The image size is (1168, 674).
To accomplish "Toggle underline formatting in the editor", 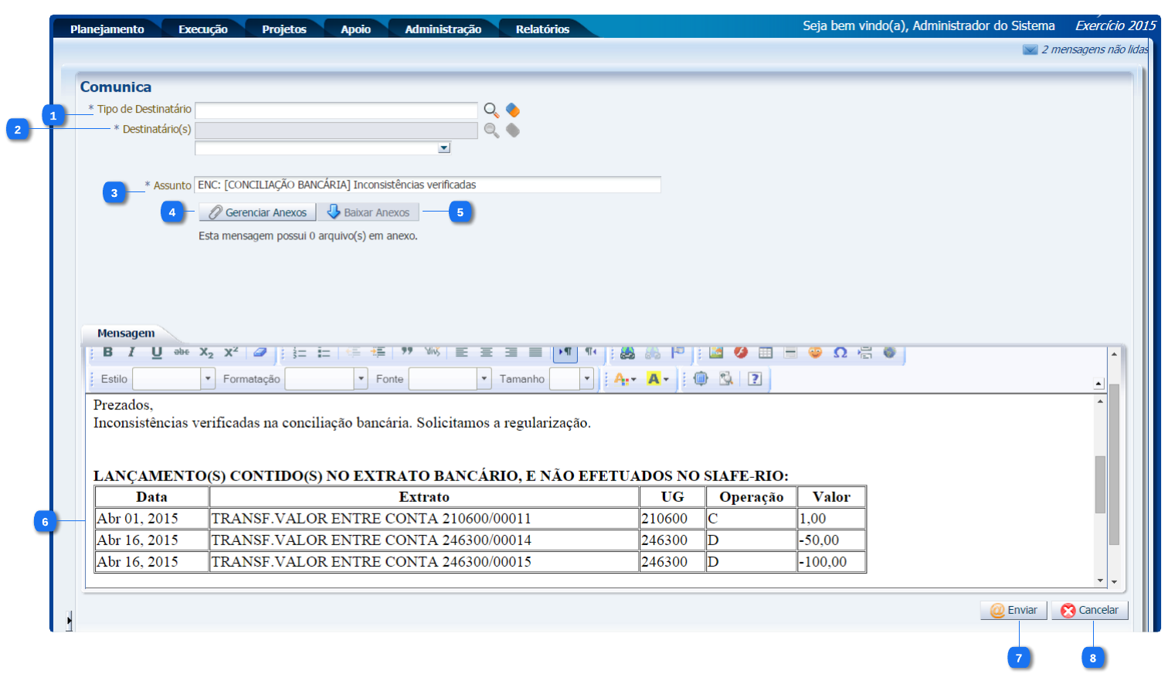I will pos(157,352).
